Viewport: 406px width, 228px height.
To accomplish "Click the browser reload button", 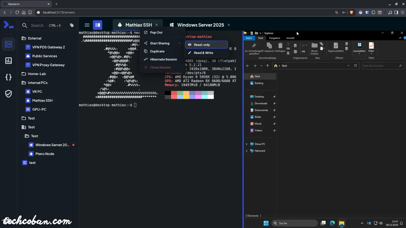I will point(17,12).
